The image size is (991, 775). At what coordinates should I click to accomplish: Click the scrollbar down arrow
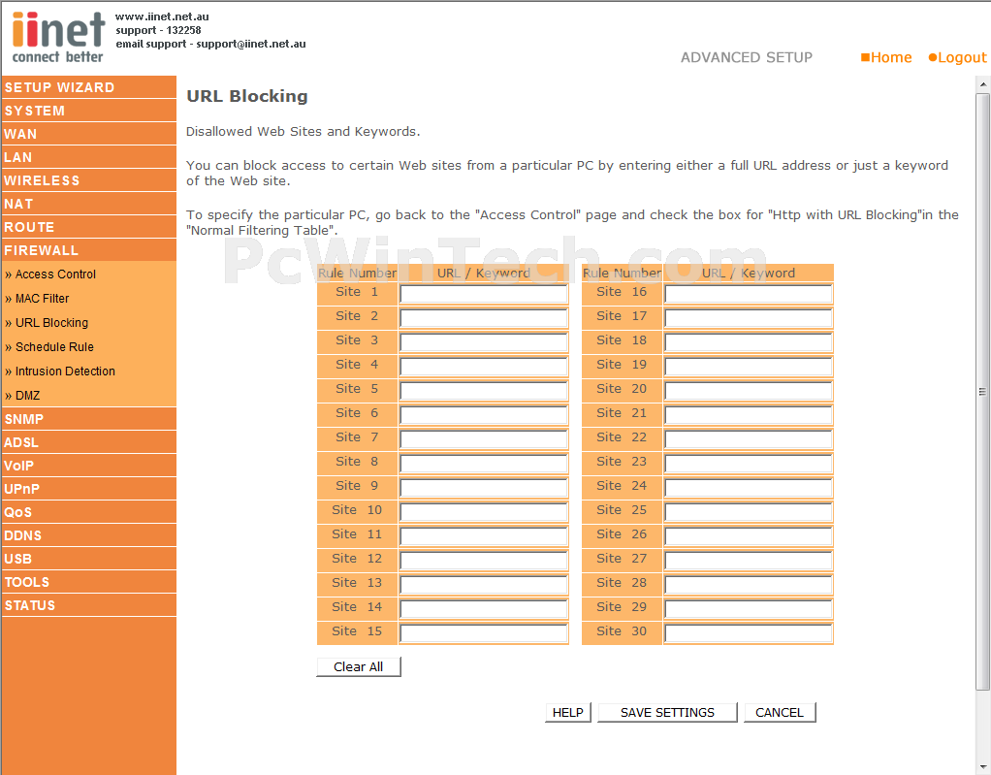(x=983, y=767)
